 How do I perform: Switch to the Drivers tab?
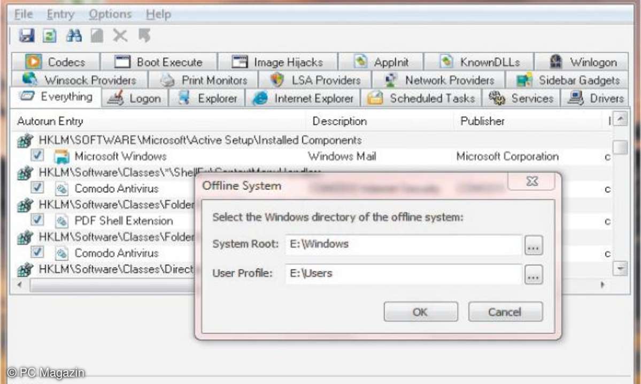tap(595, 98)
